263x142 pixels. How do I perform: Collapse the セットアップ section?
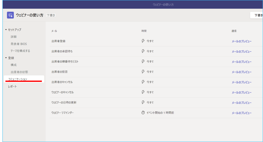[6, 30]
